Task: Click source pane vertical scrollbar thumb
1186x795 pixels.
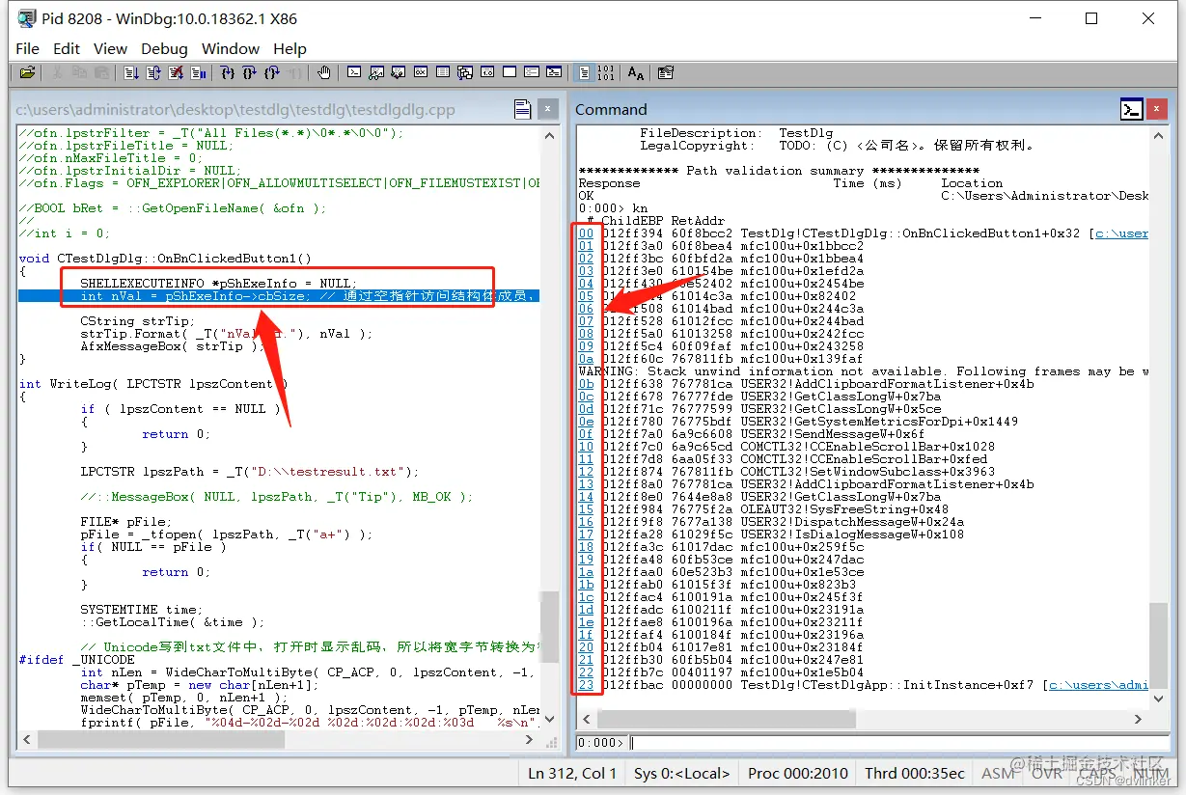Action: tap(548, 628)
